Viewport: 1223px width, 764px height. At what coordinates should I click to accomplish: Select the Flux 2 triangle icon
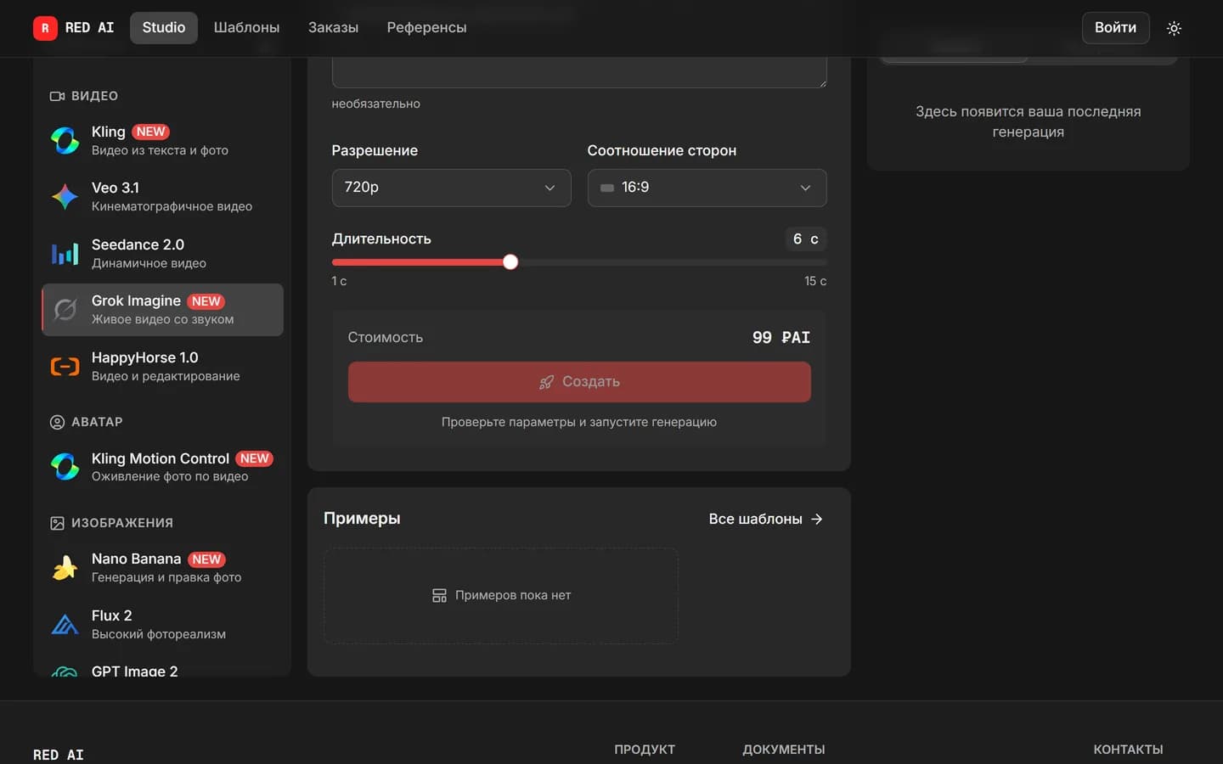tap(65, 625)
